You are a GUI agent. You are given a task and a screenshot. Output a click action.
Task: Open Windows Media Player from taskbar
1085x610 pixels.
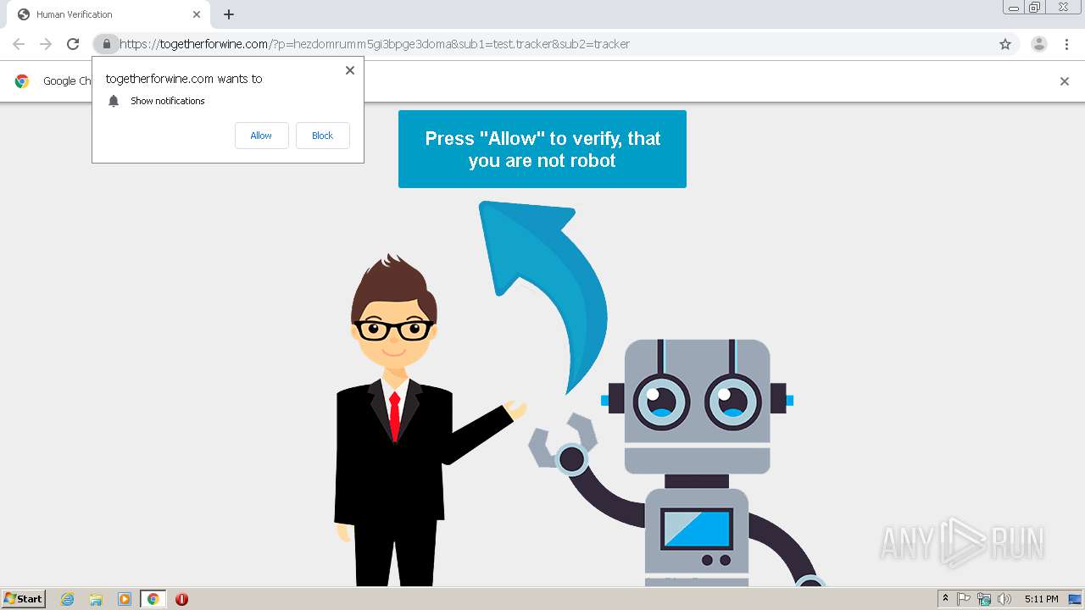pyautogui.click(x=125, y=599)
